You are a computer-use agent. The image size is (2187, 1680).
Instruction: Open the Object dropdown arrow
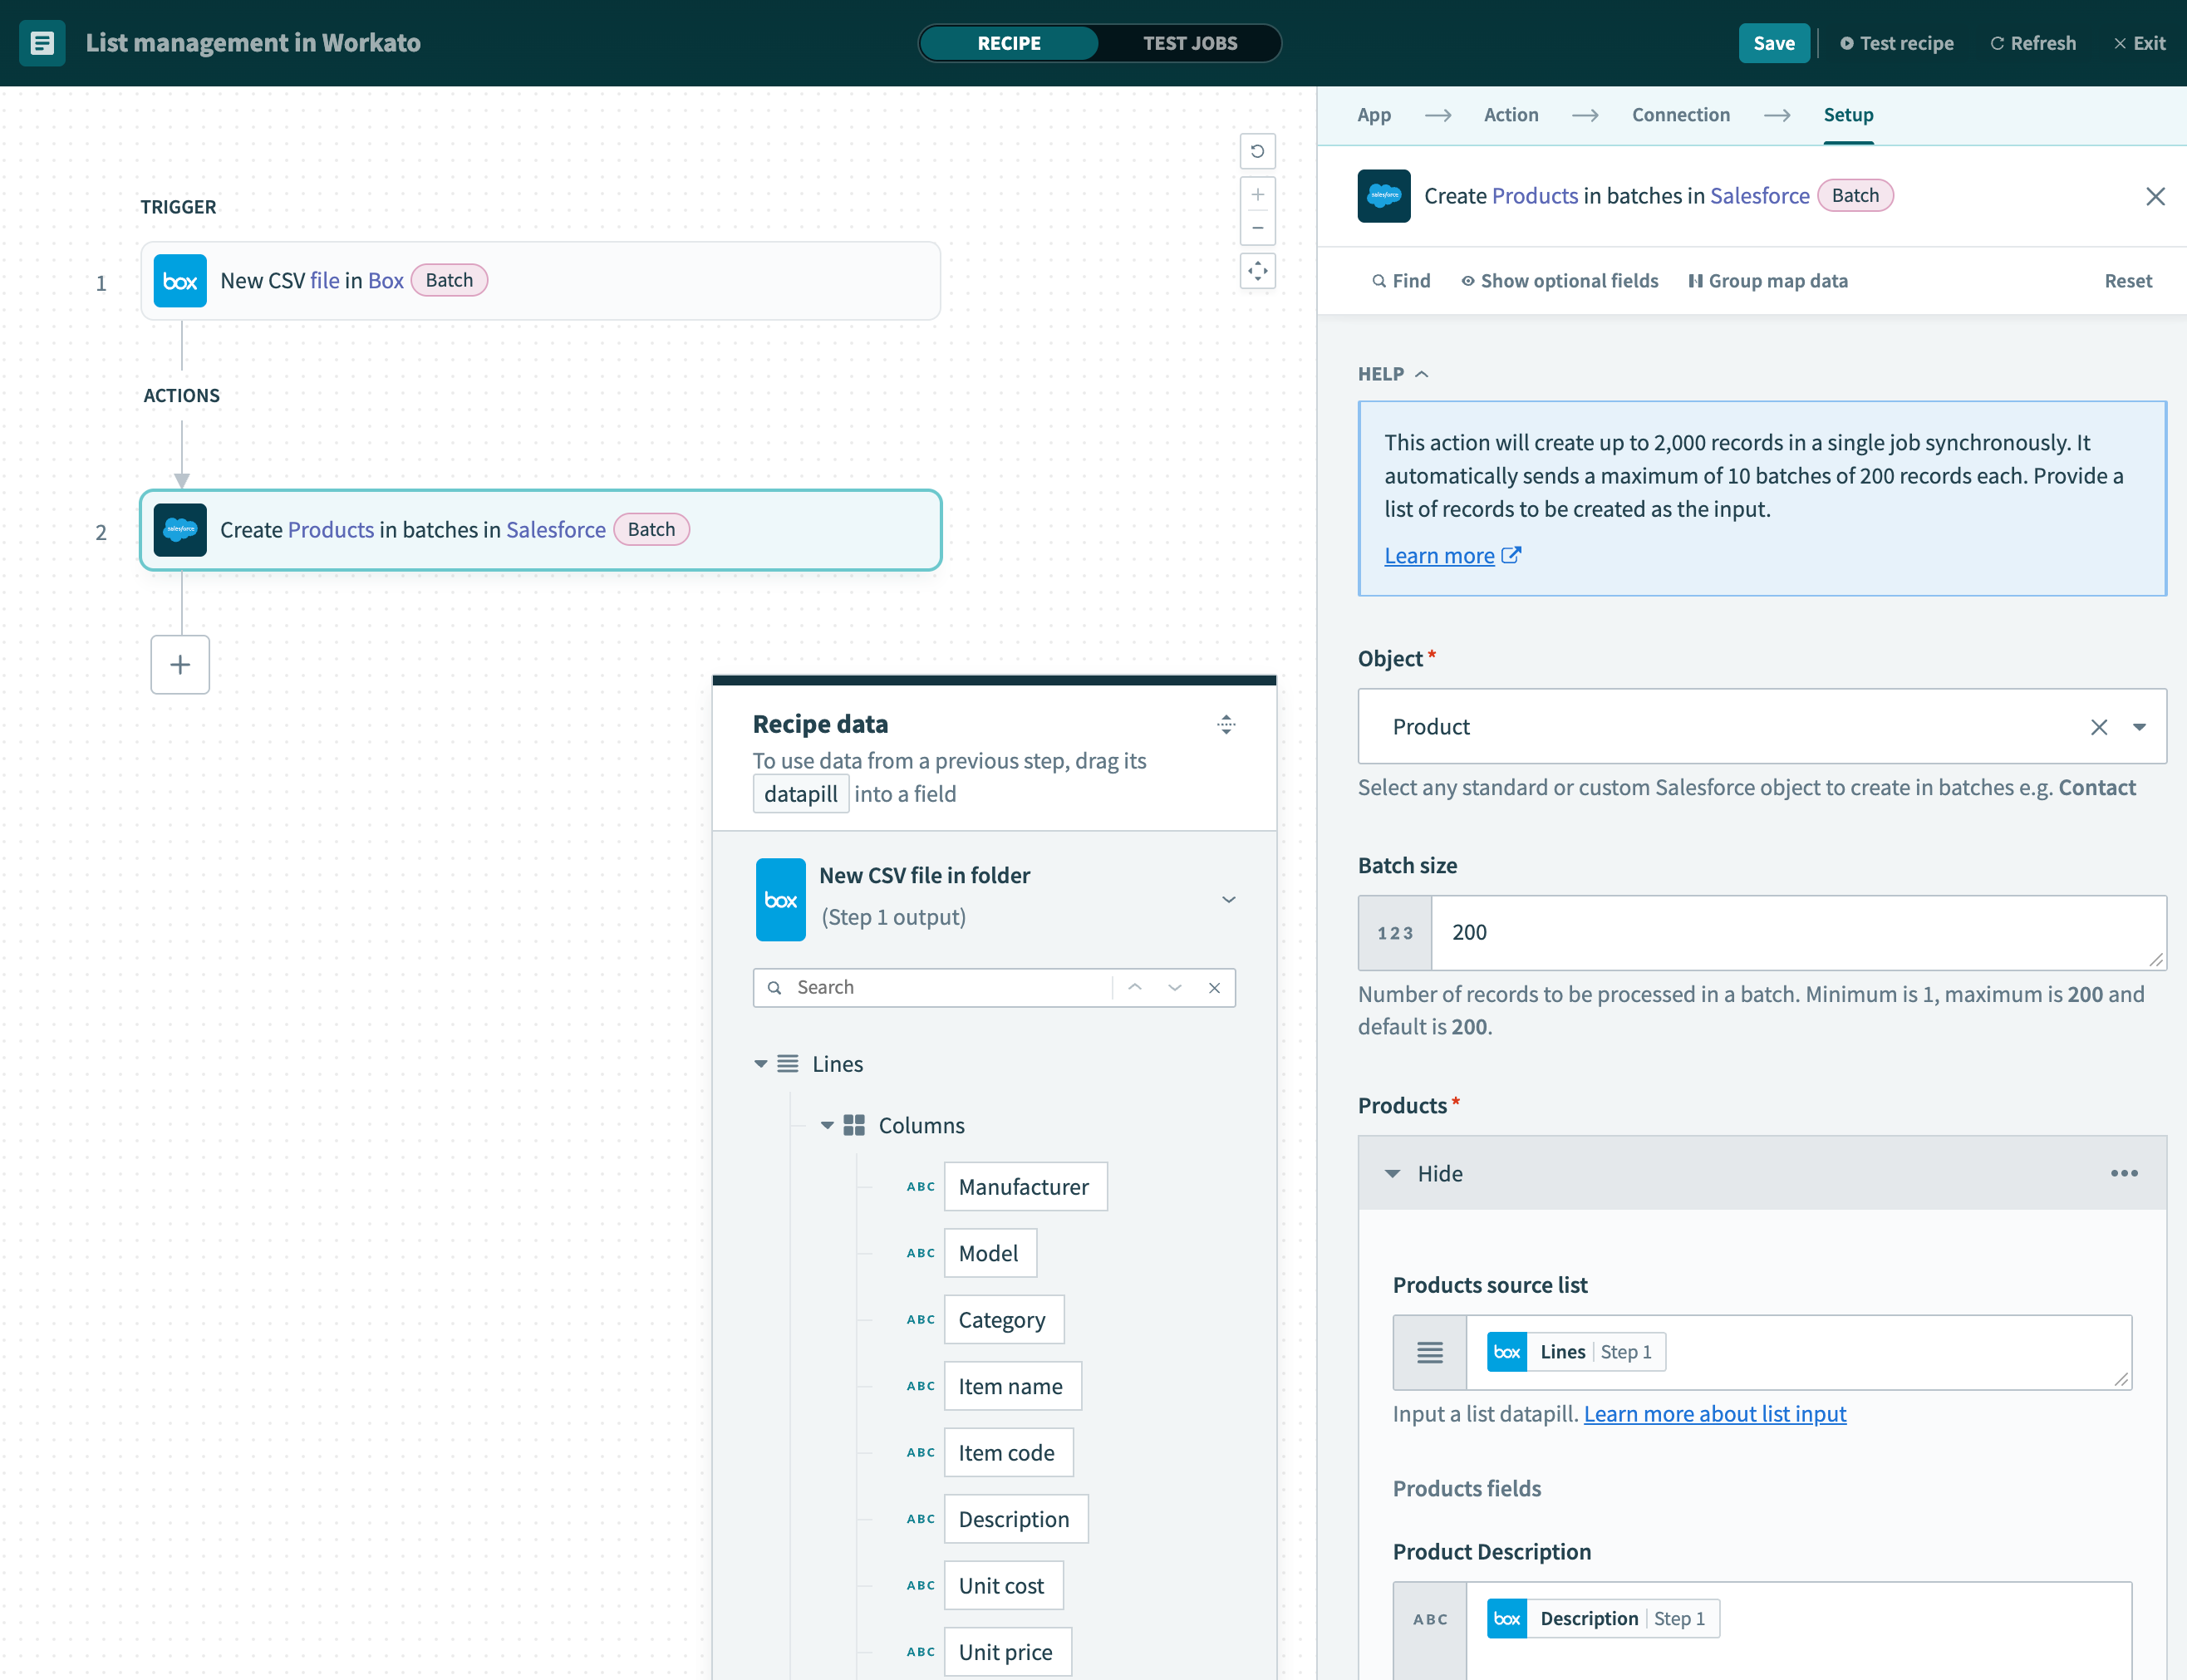[x=2139, y=727]
